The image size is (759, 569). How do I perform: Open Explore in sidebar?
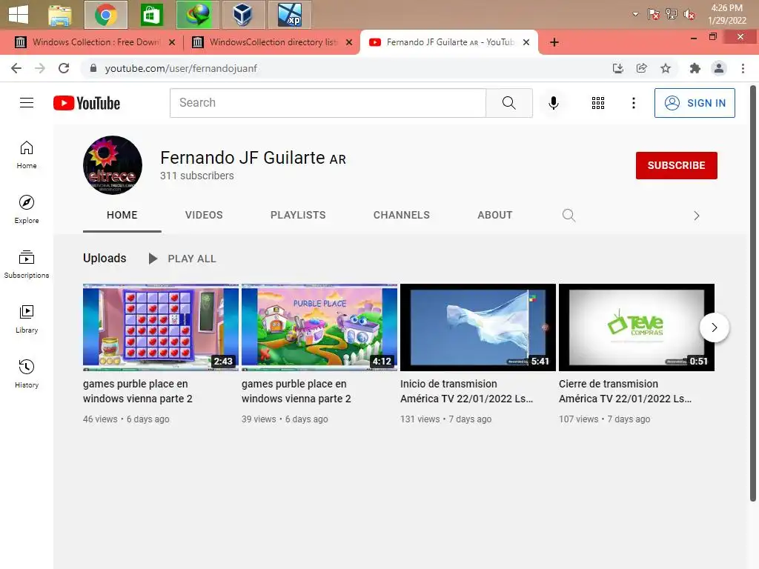tap(27, 210)
